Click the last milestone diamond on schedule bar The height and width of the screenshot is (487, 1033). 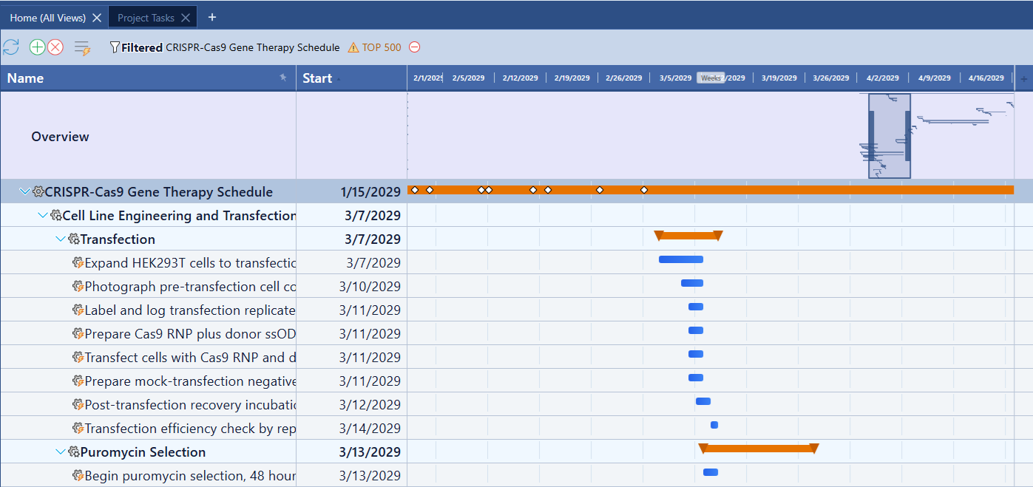[x=644, y=190]
